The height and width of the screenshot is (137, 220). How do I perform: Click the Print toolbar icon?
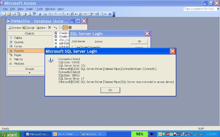[25, 14]
